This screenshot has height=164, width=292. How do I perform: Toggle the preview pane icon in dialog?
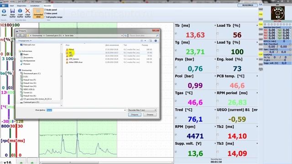(150, 41)
